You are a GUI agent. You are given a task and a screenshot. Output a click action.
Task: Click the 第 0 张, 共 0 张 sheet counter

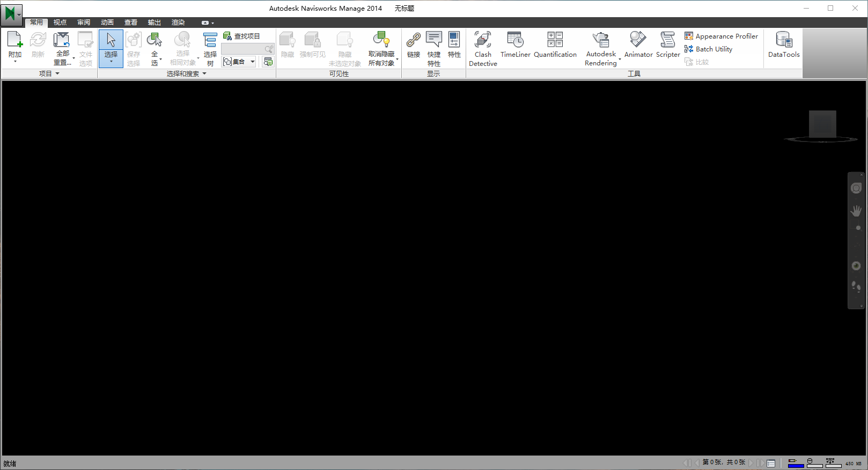(x=724, y=462)
